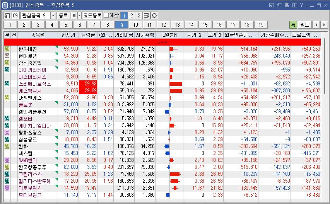Open help with the question mark icon

point(301,5)
